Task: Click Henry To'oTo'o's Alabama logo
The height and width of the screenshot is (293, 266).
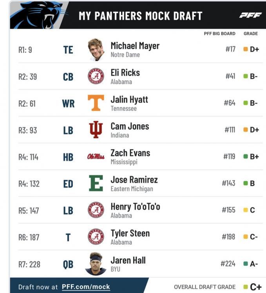Action: [x=96, y=210]
